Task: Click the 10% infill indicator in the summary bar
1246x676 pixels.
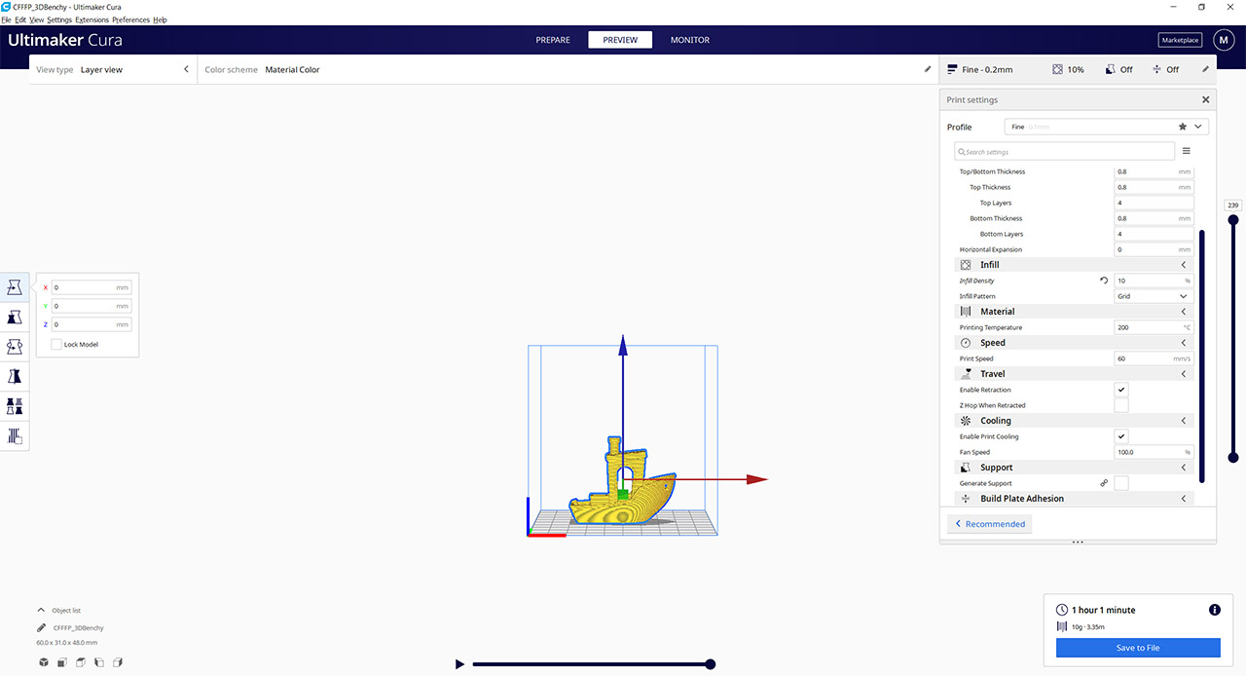Action: pos(1068,69)
